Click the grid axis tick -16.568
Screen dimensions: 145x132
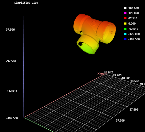pyautogui.click(x=125, y=78)
